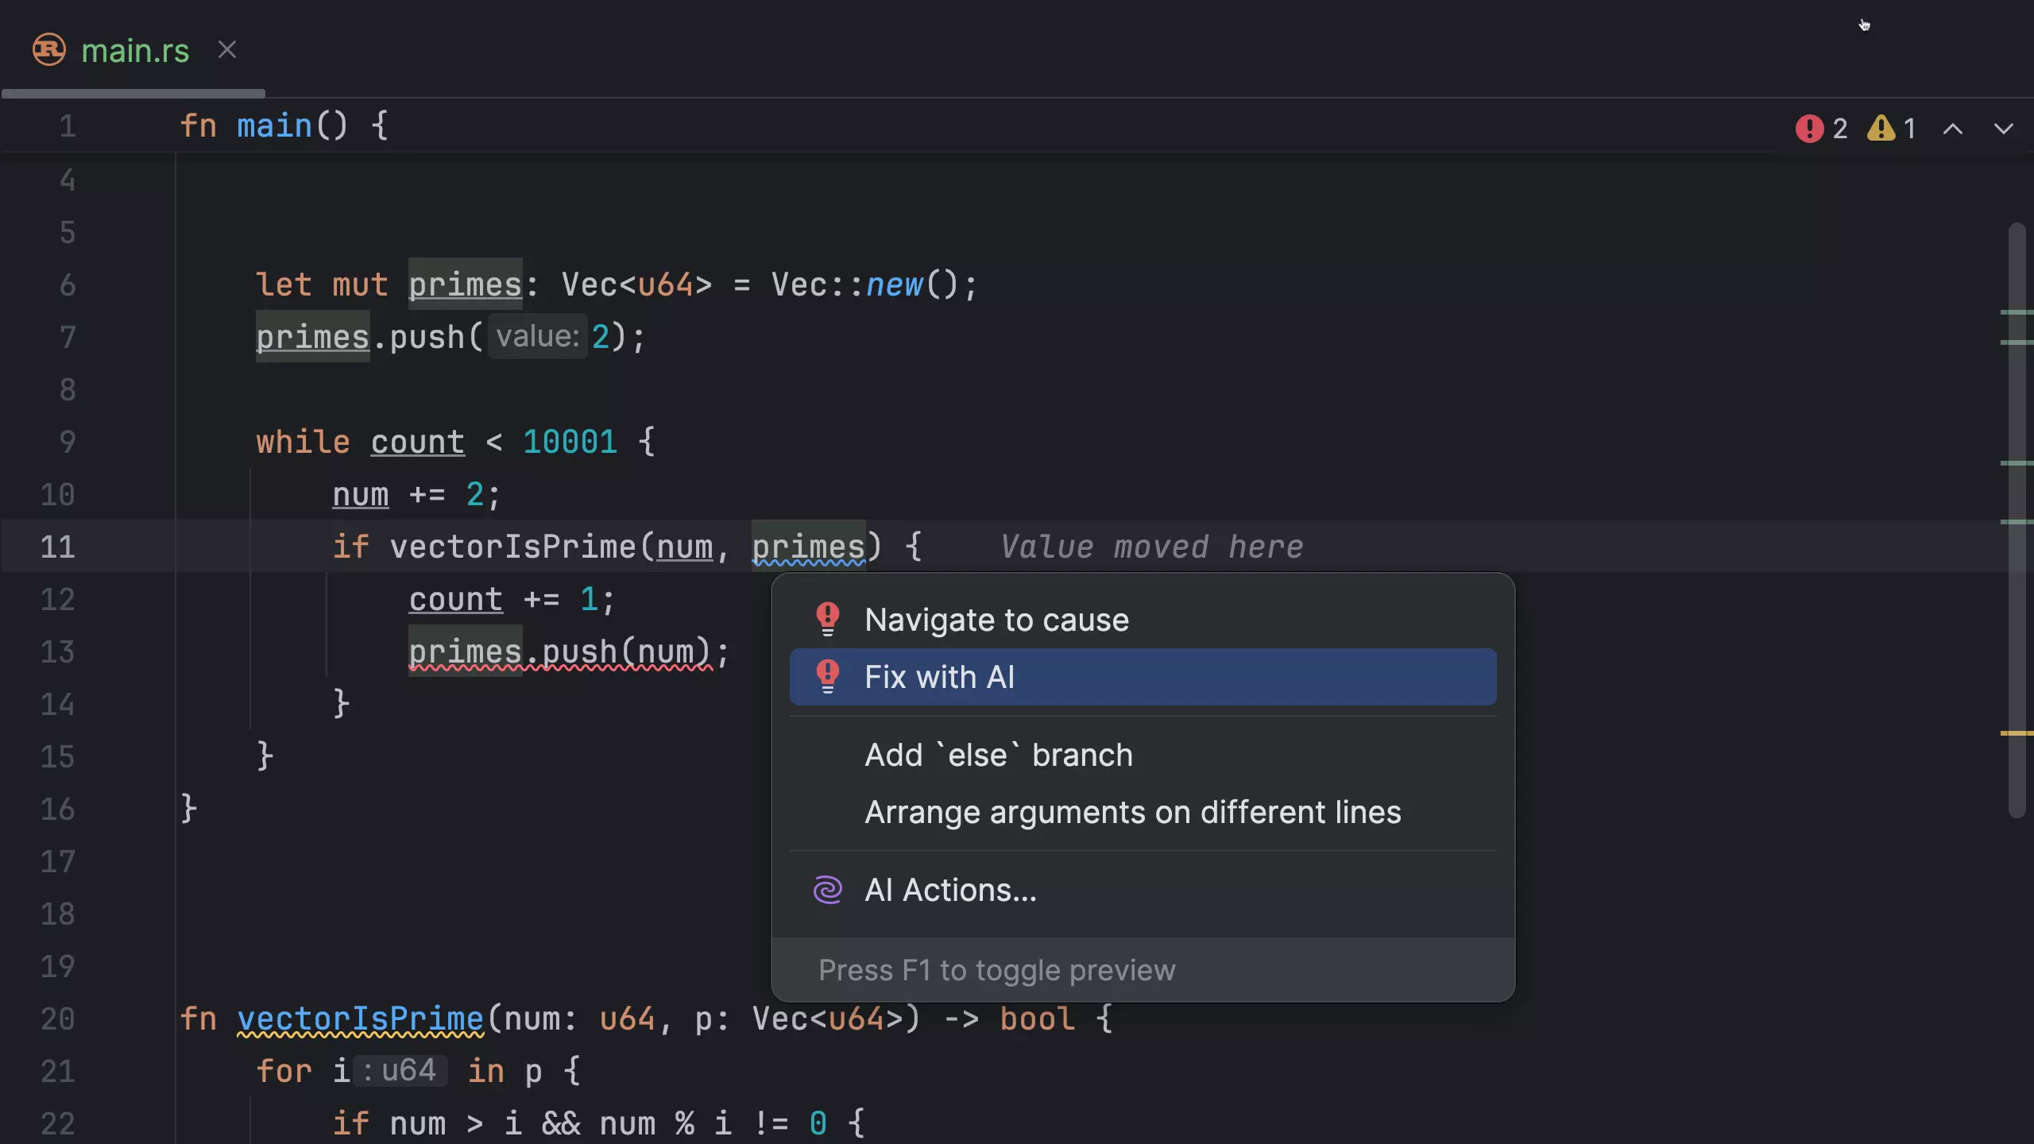Switch to the main.rs editor tab

pyautogui.click(x=135, y=51)
